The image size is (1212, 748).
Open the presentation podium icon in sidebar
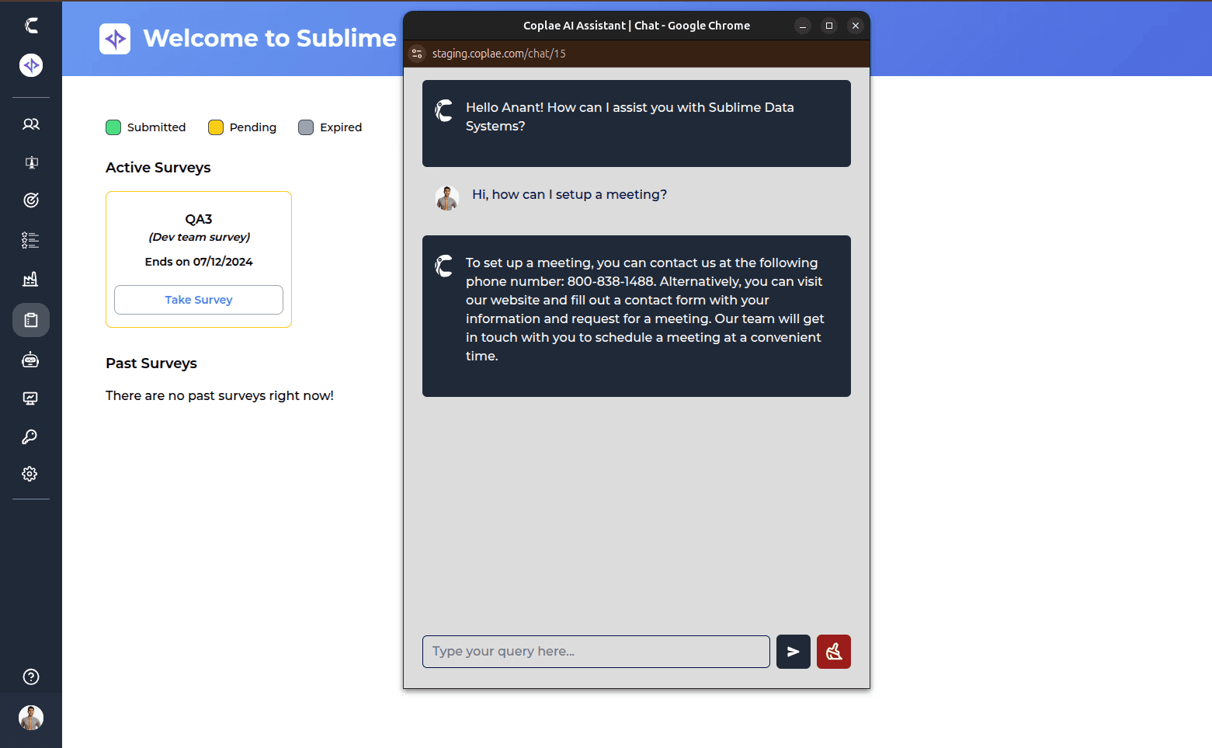pos(31,162)
